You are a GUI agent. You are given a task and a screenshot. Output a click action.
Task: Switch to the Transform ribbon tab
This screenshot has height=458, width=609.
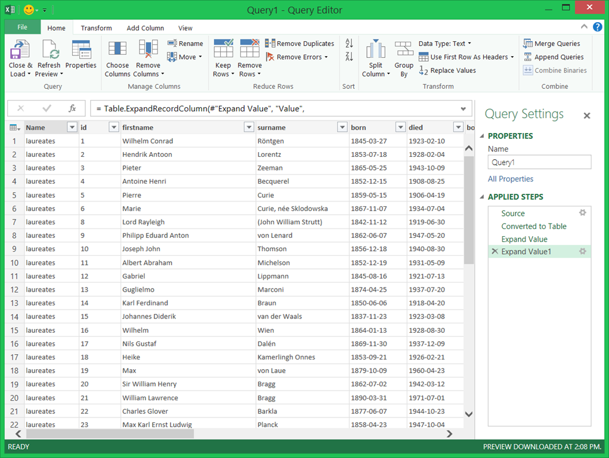96,28
